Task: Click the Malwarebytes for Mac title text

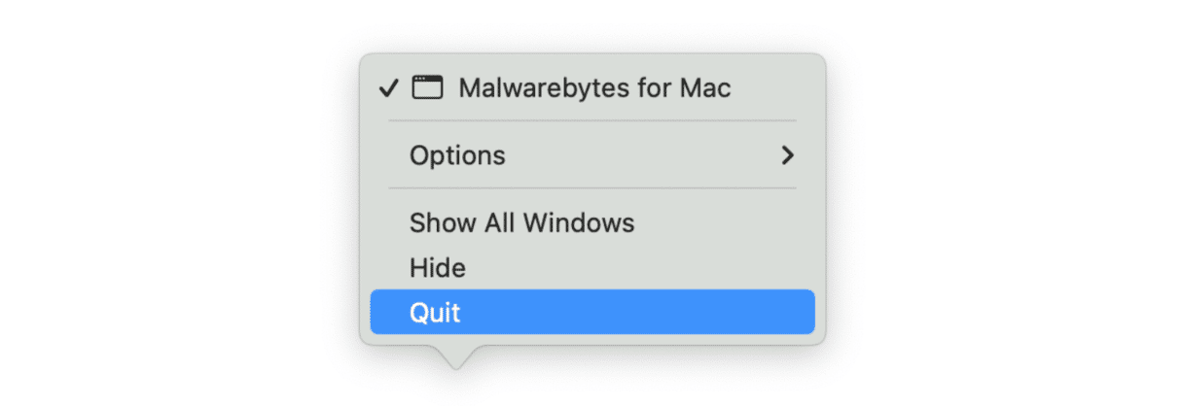Action: (594, 88)
